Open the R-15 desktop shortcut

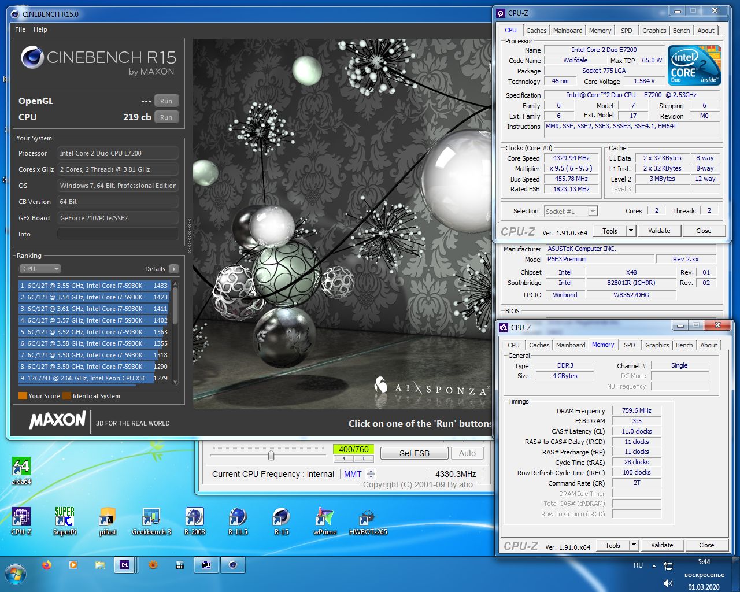[x=281, y=520]
